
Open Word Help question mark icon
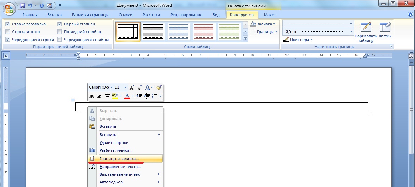tap(410, 14)
